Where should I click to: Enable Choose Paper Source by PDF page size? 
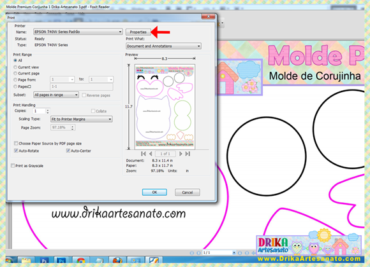coord(16,143)
